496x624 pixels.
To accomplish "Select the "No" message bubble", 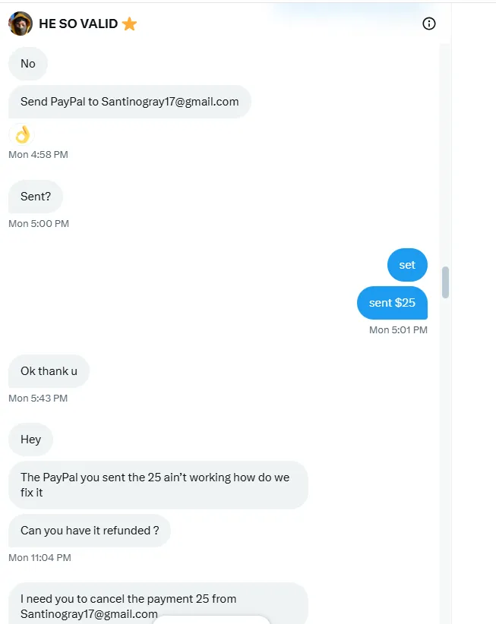I will click(x=28, y=64).
